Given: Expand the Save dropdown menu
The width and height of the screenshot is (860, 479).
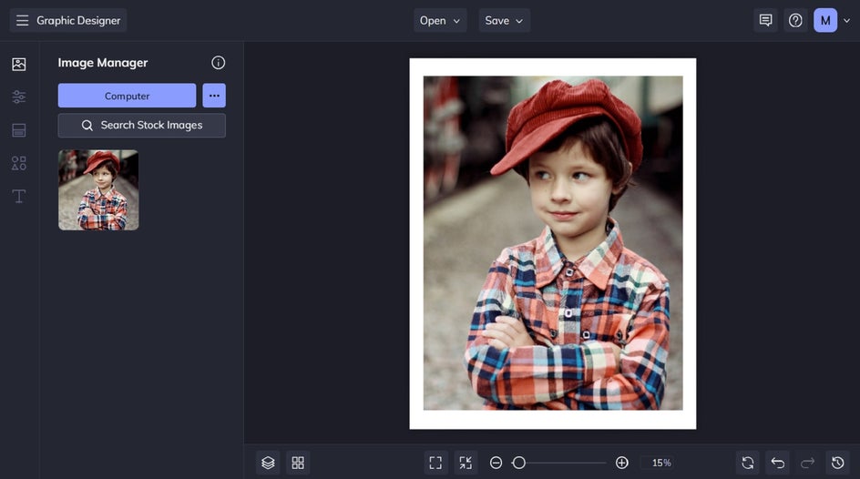Looking at the screenshot, I should [x=504, y=20].
